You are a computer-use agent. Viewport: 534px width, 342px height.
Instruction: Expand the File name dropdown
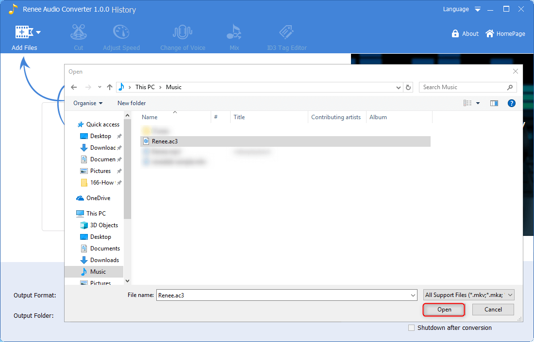(413, 295)
